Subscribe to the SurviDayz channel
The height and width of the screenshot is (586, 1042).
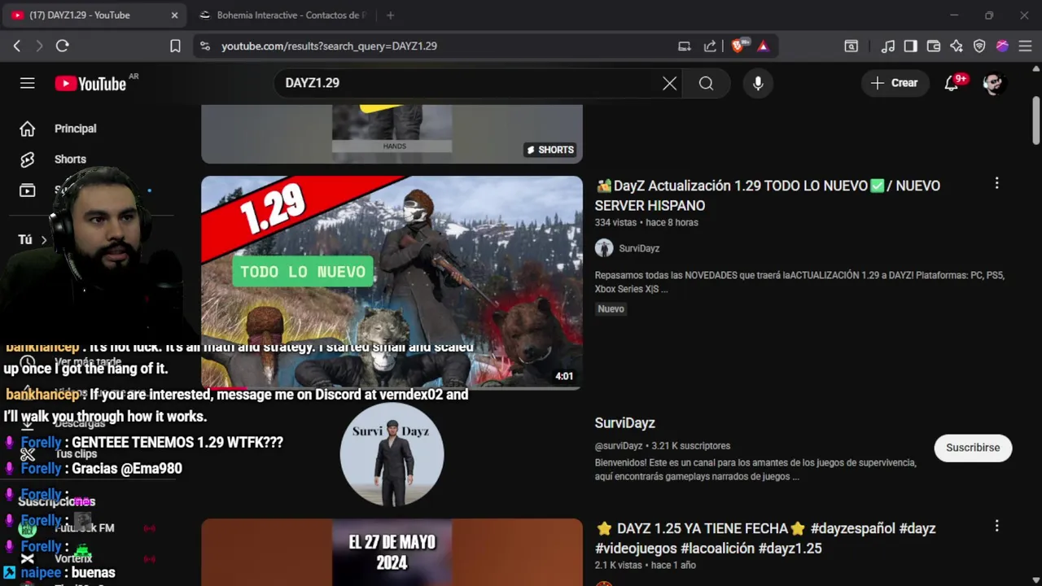[x=973, y=448]
